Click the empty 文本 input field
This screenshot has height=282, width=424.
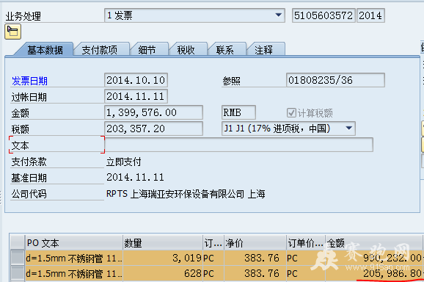[x=238, y=145]
